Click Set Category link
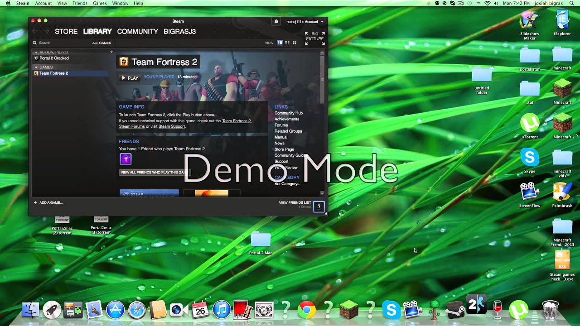Image resolution: width=580 pixels, height=326 pixels. pos(287,184)
